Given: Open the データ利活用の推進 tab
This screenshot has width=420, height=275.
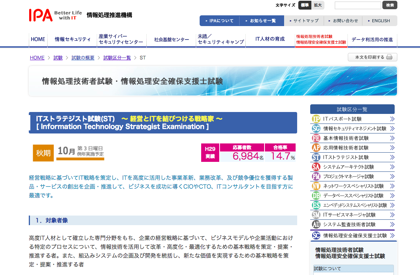Looking at the screenshot, I should pyautogui.click(x=372, y=40).
